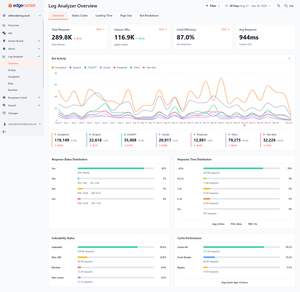The width and height of the screenshot is (300, 292).
Task: Open Bot Activity three-dot menu
Action: pos(289,59)
